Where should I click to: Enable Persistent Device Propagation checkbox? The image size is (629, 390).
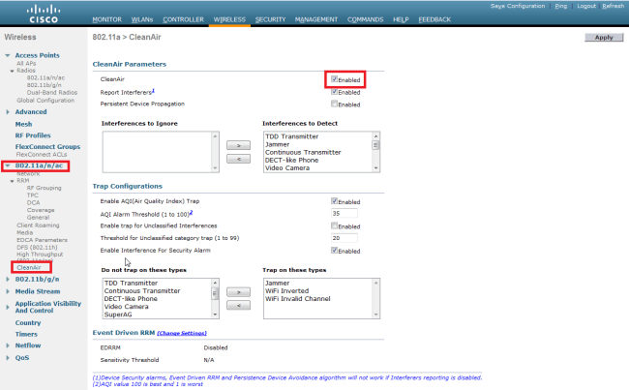(x=335, y=104)
